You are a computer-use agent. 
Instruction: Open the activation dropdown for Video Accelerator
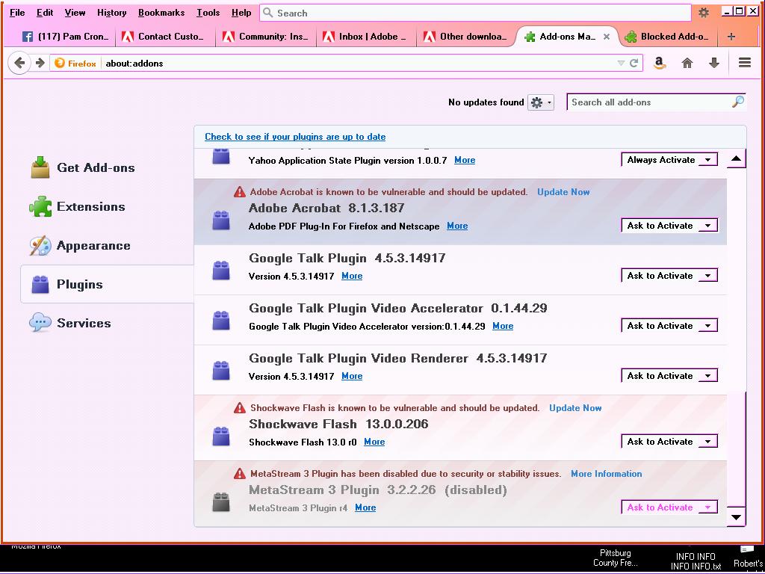[x=669, y=326]
